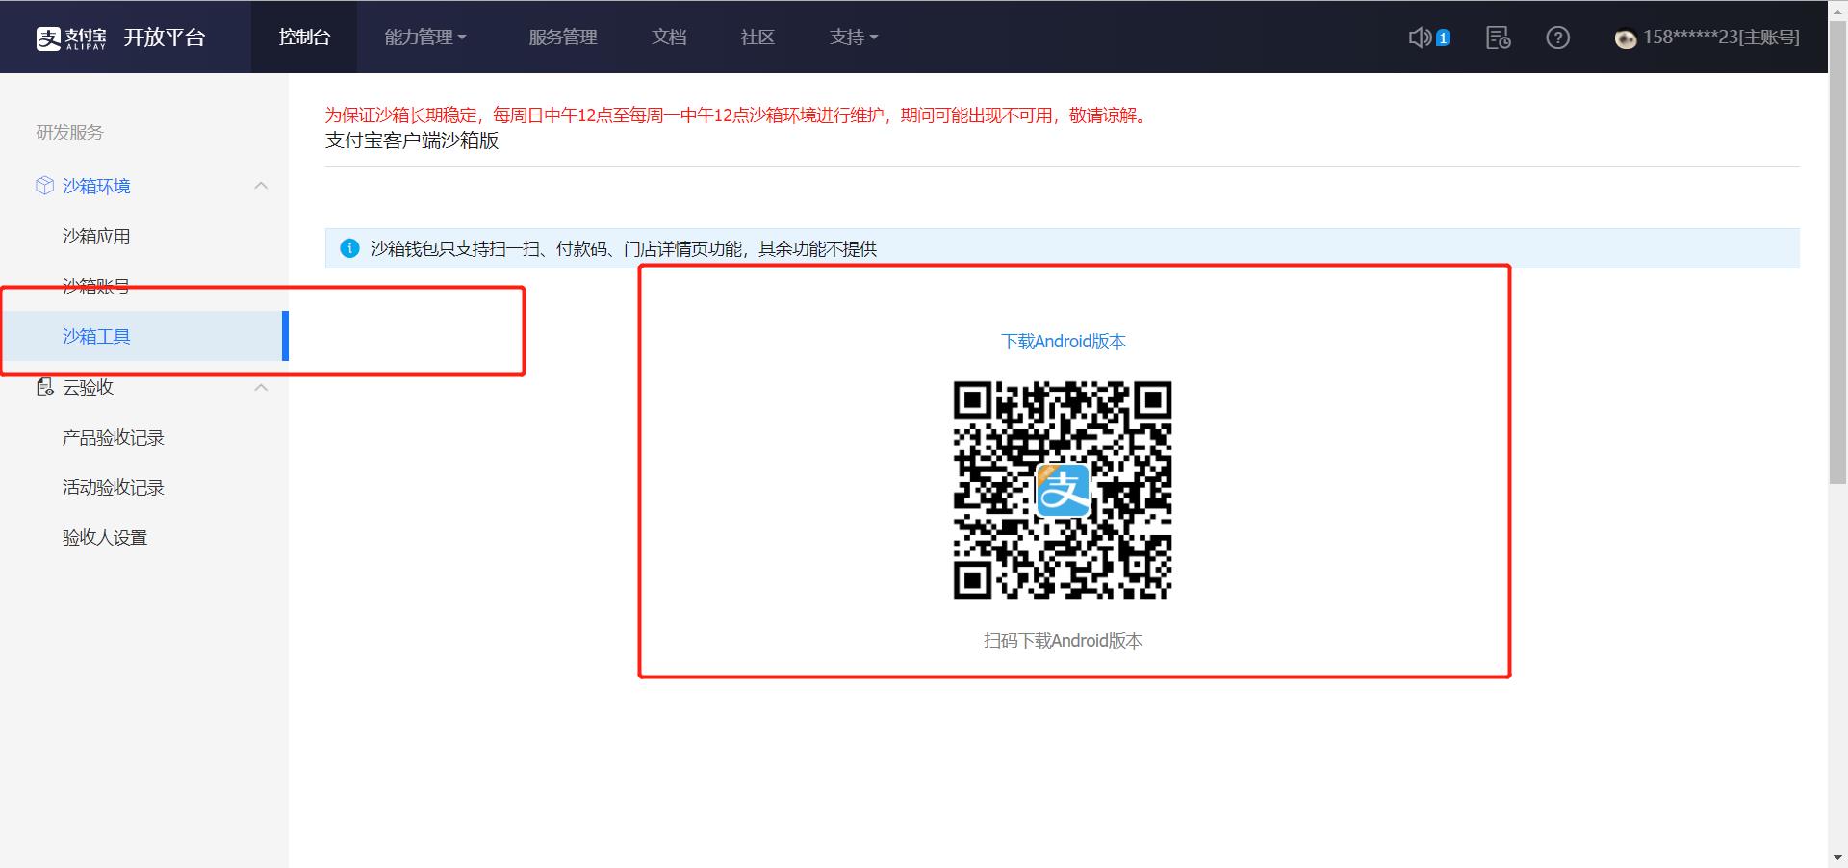Collapse the 沙箱环境 section chevron

[261, 186]
